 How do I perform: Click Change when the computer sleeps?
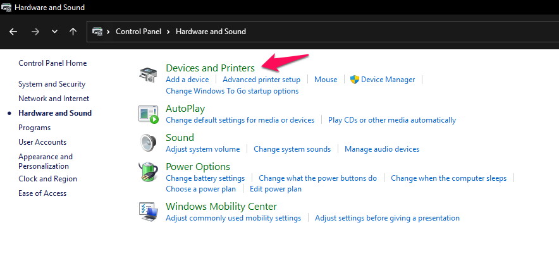[448, 178]
